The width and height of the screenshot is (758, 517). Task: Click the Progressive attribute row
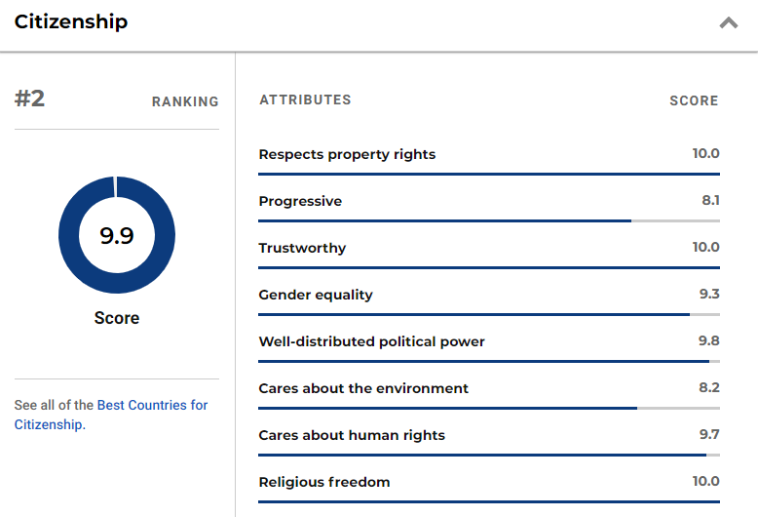pos(300,201)
